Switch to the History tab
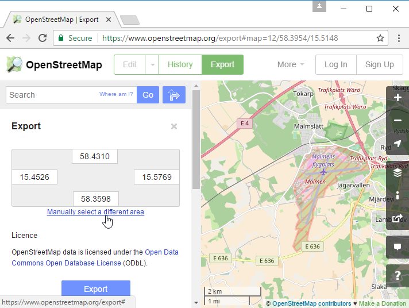Screen dimensions: 409x308 pyautogui.click(x=180, y=64)
